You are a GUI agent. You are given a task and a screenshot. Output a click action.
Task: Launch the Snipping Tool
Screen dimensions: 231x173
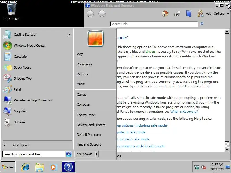(37, 78)
